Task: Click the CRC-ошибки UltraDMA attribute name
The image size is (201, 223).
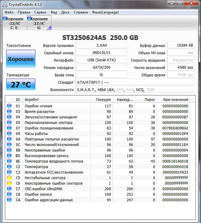Action: pos(43,189)
